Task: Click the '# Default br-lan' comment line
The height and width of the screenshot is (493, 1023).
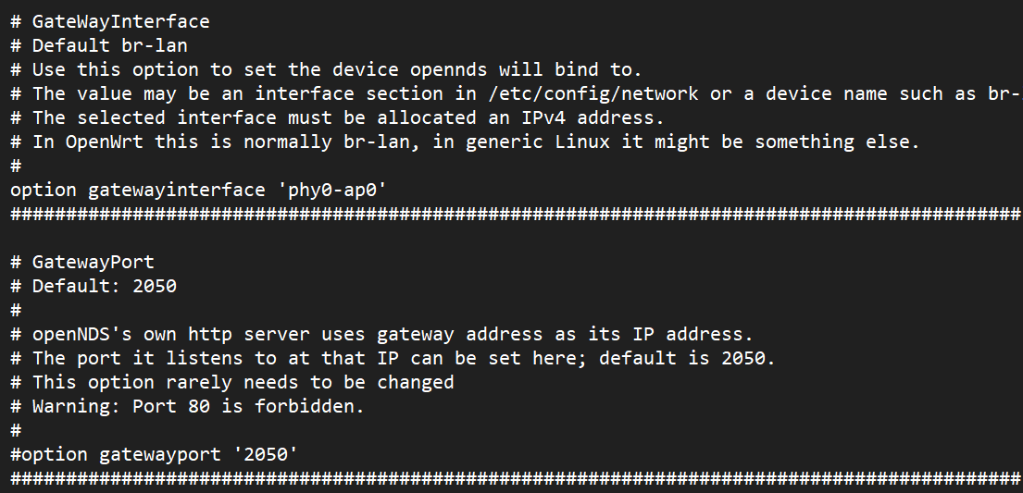Action: tap(98, 45)
